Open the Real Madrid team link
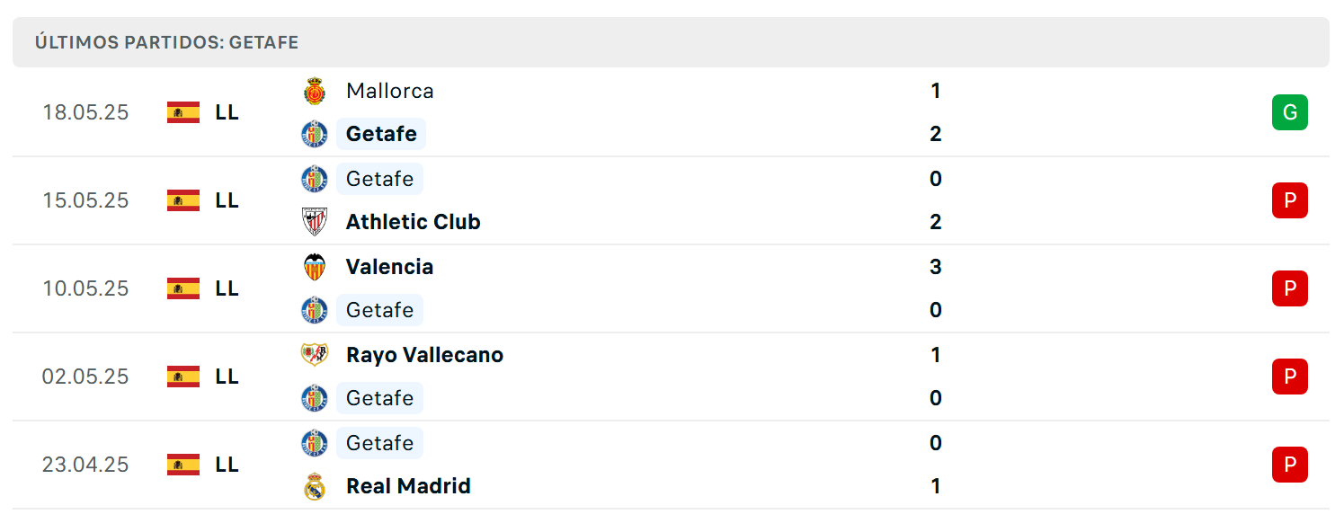Screen dimensions: 1344x523 pyautogui.click(x=408, y=486)
